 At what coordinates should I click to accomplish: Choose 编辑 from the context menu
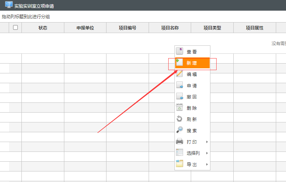point(192,74)
